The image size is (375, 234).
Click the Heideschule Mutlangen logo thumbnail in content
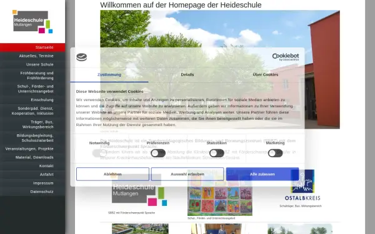(139, 190)
